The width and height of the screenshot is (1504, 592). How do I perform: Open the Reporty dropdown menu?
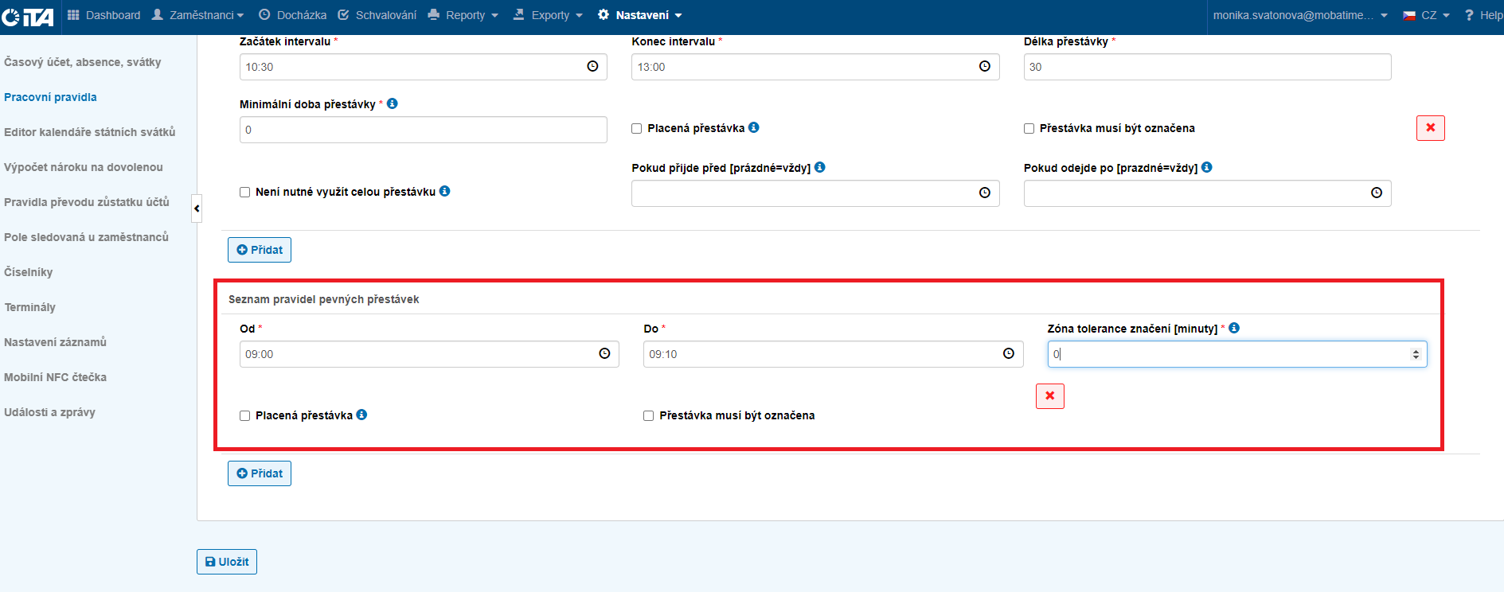tap(463, 15)
